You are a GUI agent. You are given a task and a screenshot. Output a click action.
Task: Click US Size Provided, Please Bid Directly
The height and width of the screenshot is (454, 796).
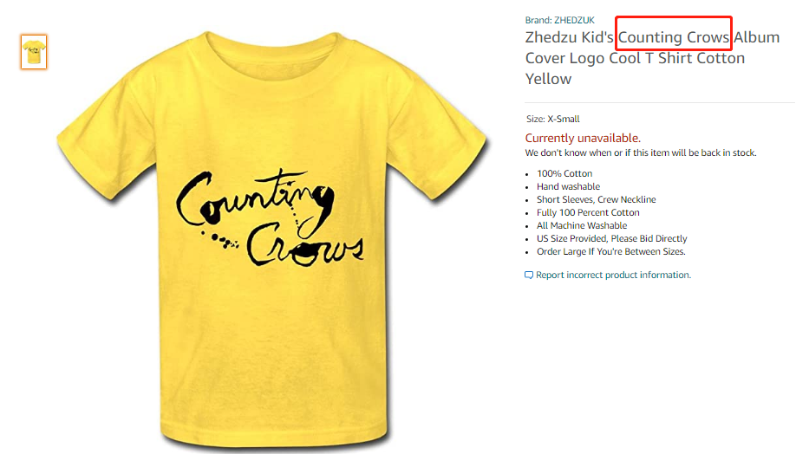coord(611,239)
